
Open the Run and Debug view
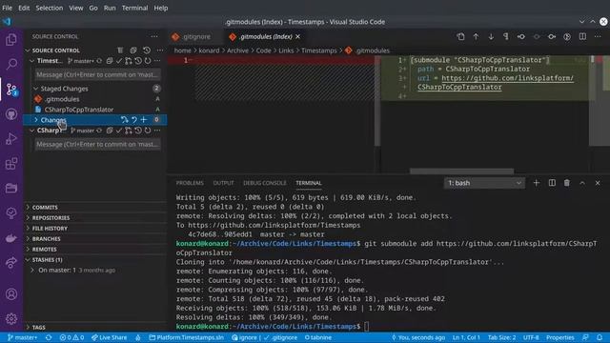pos(11,139)
